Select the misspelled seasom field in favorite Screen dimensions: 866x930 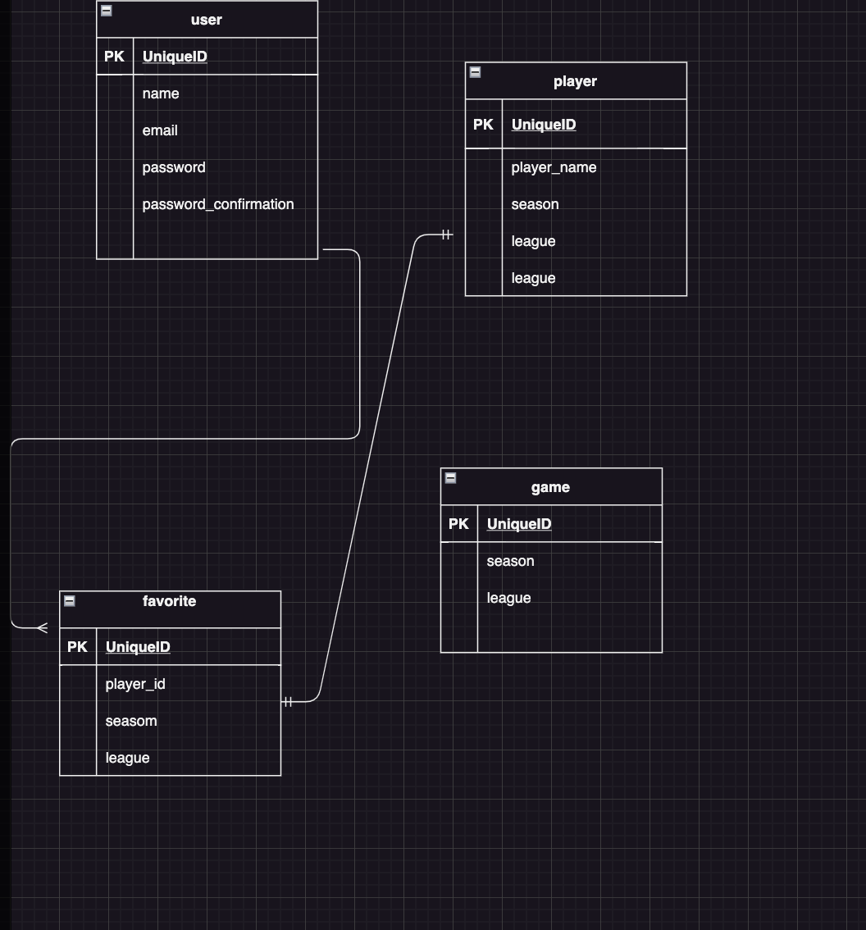131,721
